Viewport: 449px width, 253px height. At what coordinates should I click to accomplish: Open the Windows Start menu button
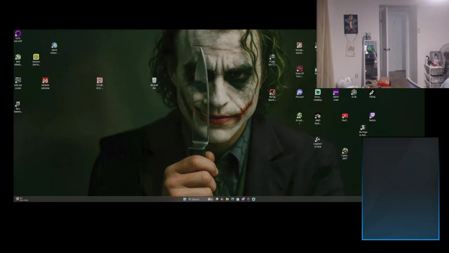pyautogui.click(x=185, y=199)
